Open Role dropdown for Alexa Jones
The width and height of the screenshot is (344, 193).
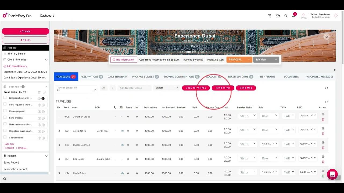coord(269,130)
